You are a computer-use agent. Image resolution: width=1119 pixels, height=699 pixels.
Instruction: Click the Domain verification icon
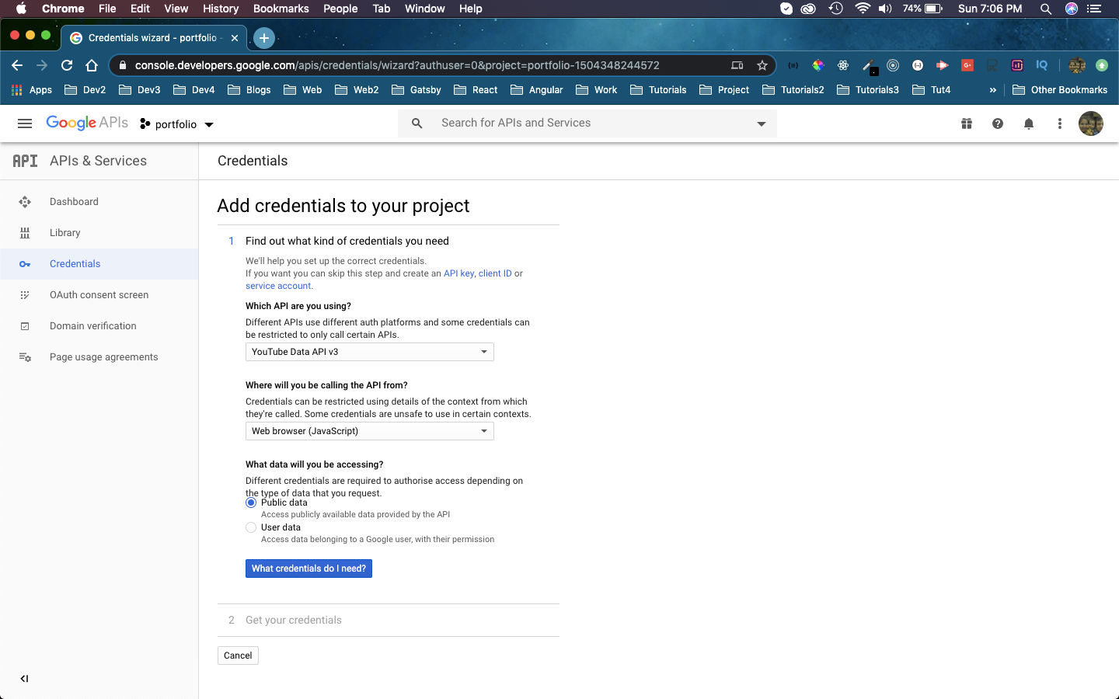25,326
